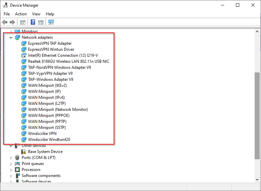The width and height of the screenshot is (261, 191).
Task: Select WAN Miniport (Network Monitor) entry
Action: pos(58,110)
